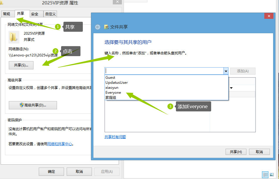Click the 2025VIP资源 folder icon

click(14, 37)
